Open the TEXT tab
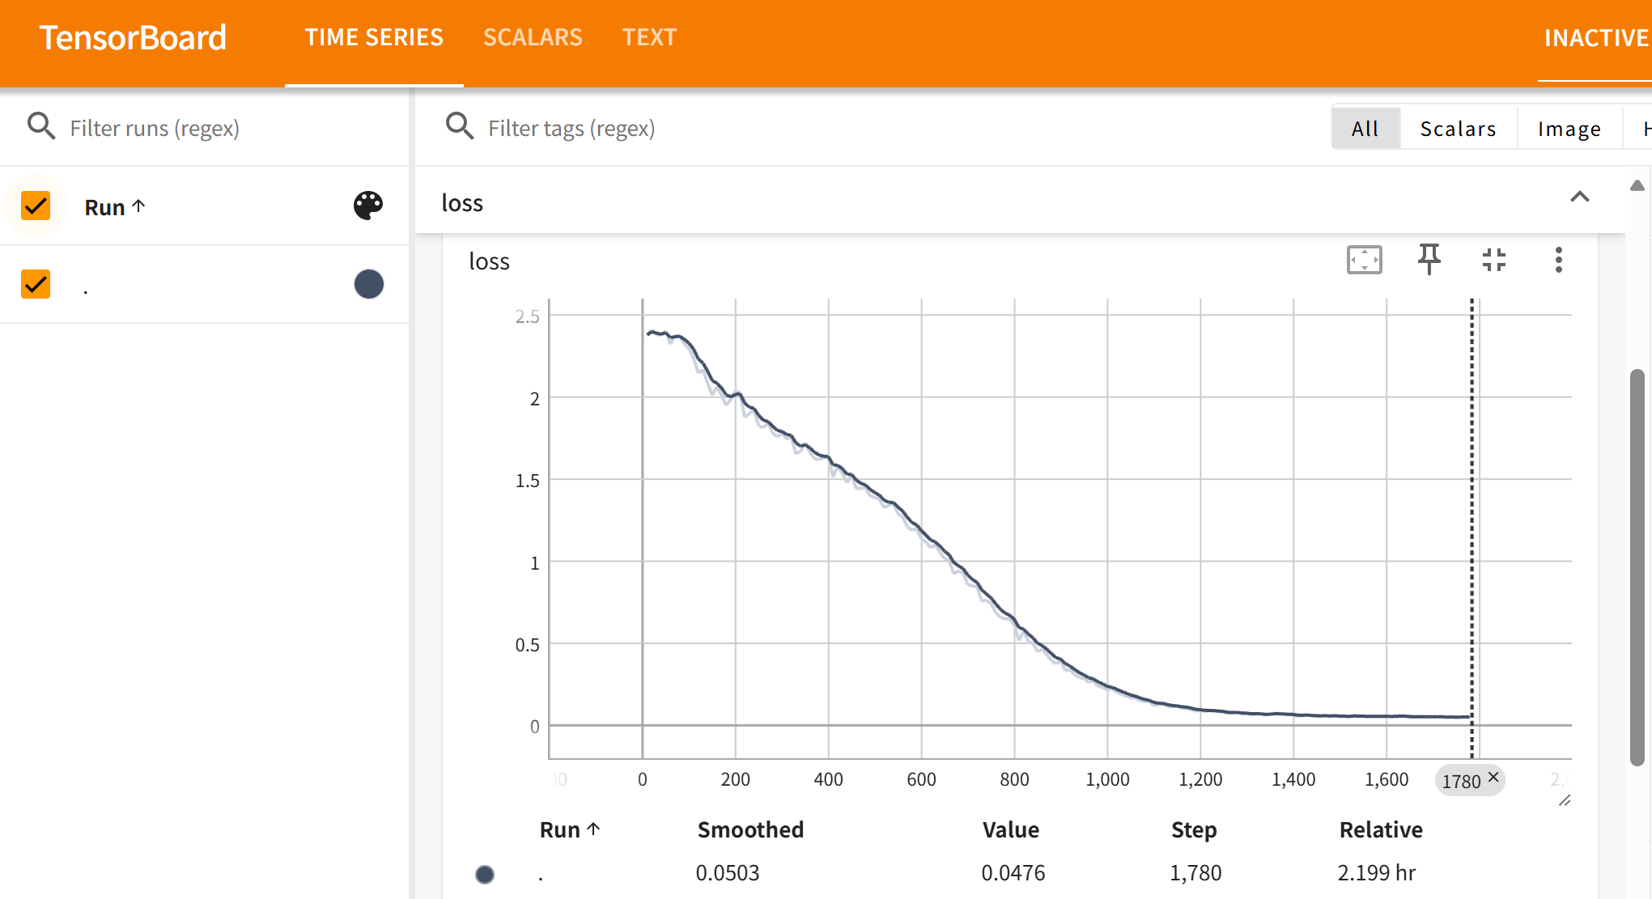This screenshot has height=899, width=1652. coord(649,37)
